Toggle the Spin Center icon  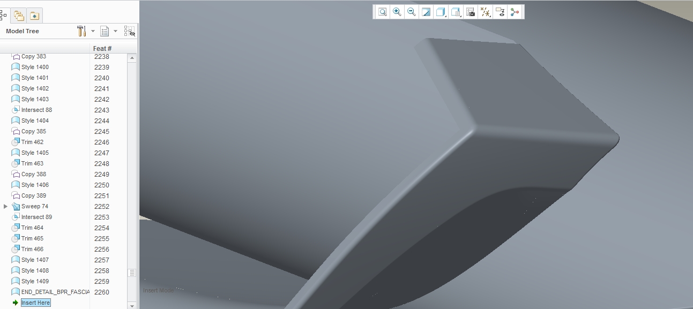point(515,12)
